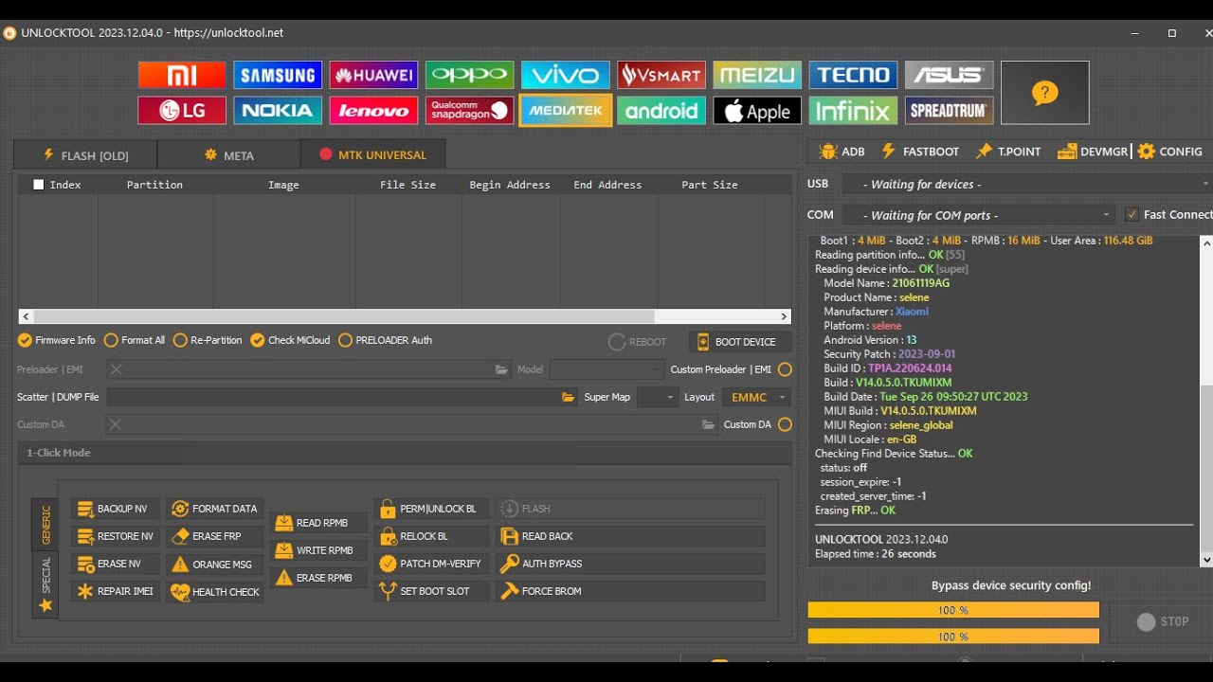This screenshot has width=1213, height=682.
Task: Launch DEVMGR device manager
Action: 1093,152
